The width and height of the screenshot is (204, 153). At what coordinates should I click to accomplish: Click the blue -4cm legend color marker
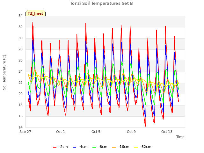[74, 147]
